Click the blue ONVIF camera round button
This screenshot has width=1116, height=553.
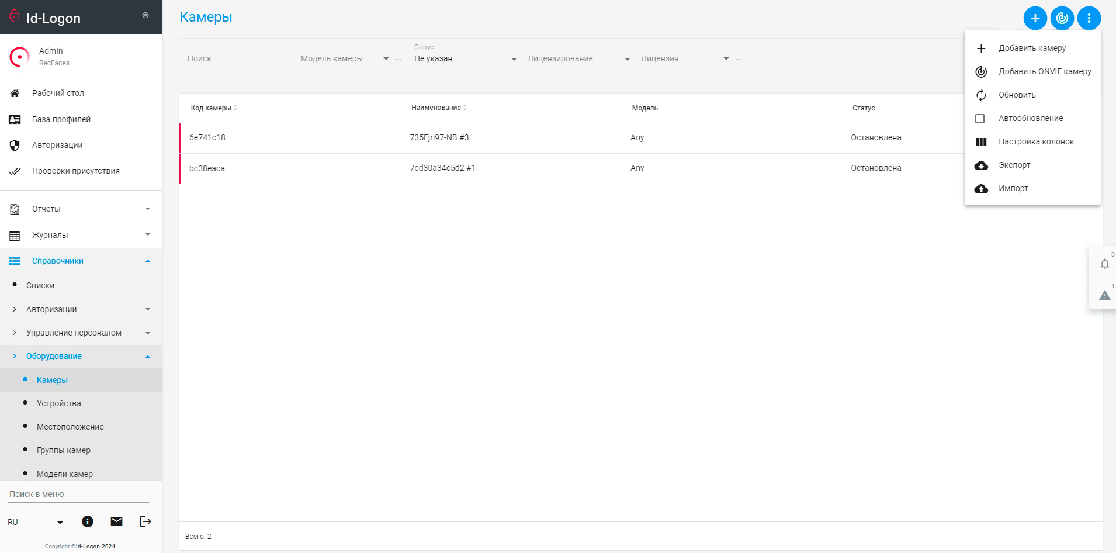coord(1062,18)
